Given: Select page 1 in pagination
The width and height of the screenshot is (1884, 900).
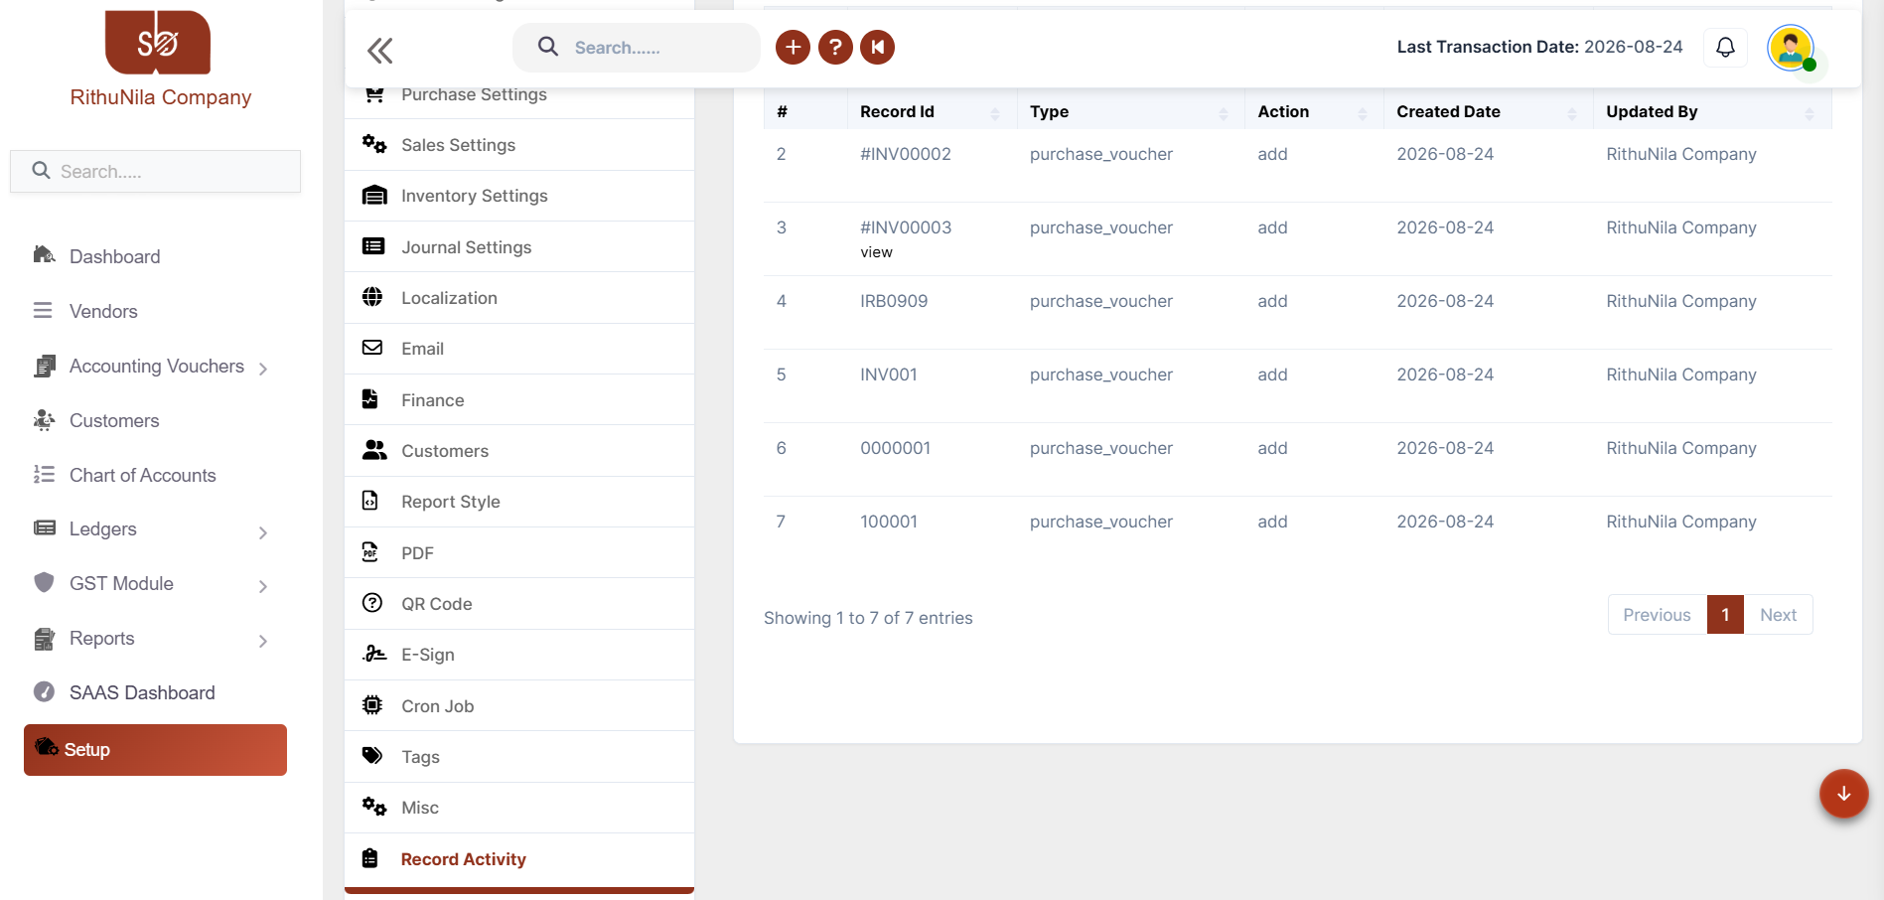Looking at the screenshot, I should point(1725,615).
